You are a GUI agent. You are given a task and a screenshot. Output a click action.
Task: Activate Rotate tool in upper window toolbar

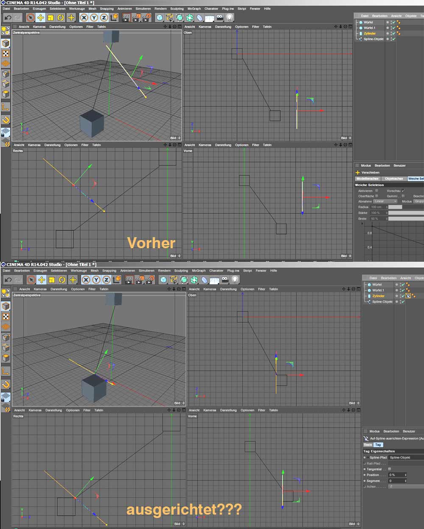[x=61, y=17]
